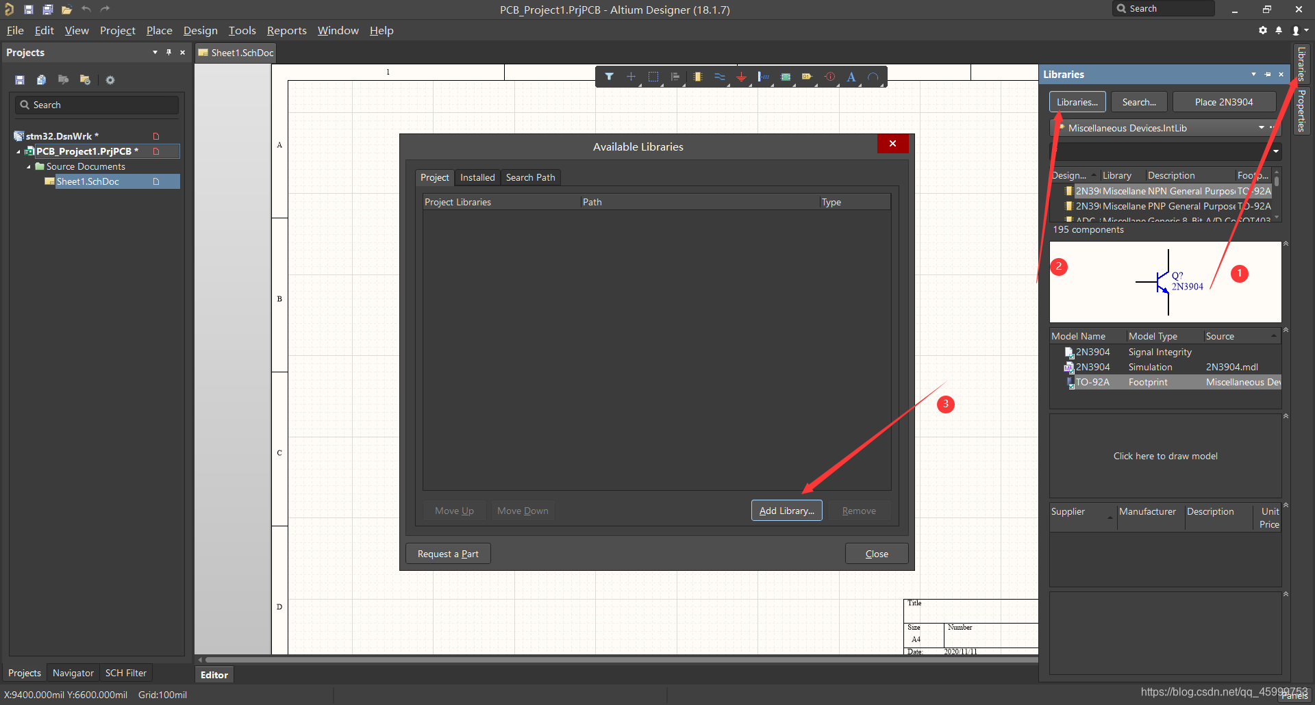The image size is (1315, 705).
Task: Switch to the Installed tab
Action: (477, 177)
